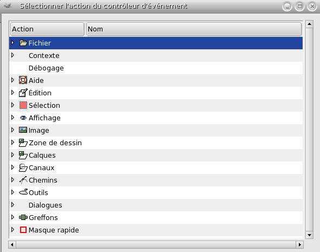
Task: Click the red Sélection icon
Action: (23, 105)
